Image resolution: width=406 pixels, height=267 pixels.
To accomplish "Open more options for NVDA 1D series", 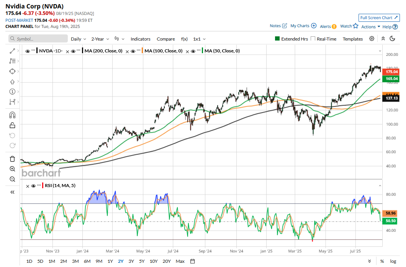I will (x=33, y=50).
